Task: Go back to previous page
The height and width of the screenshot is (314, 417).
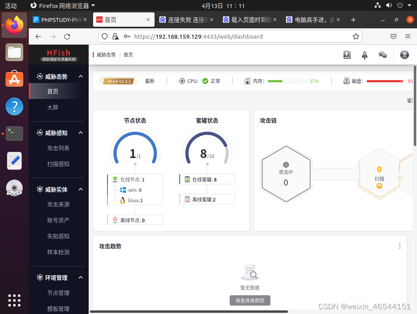Action: pyautogui.click(x=38, y=36)
